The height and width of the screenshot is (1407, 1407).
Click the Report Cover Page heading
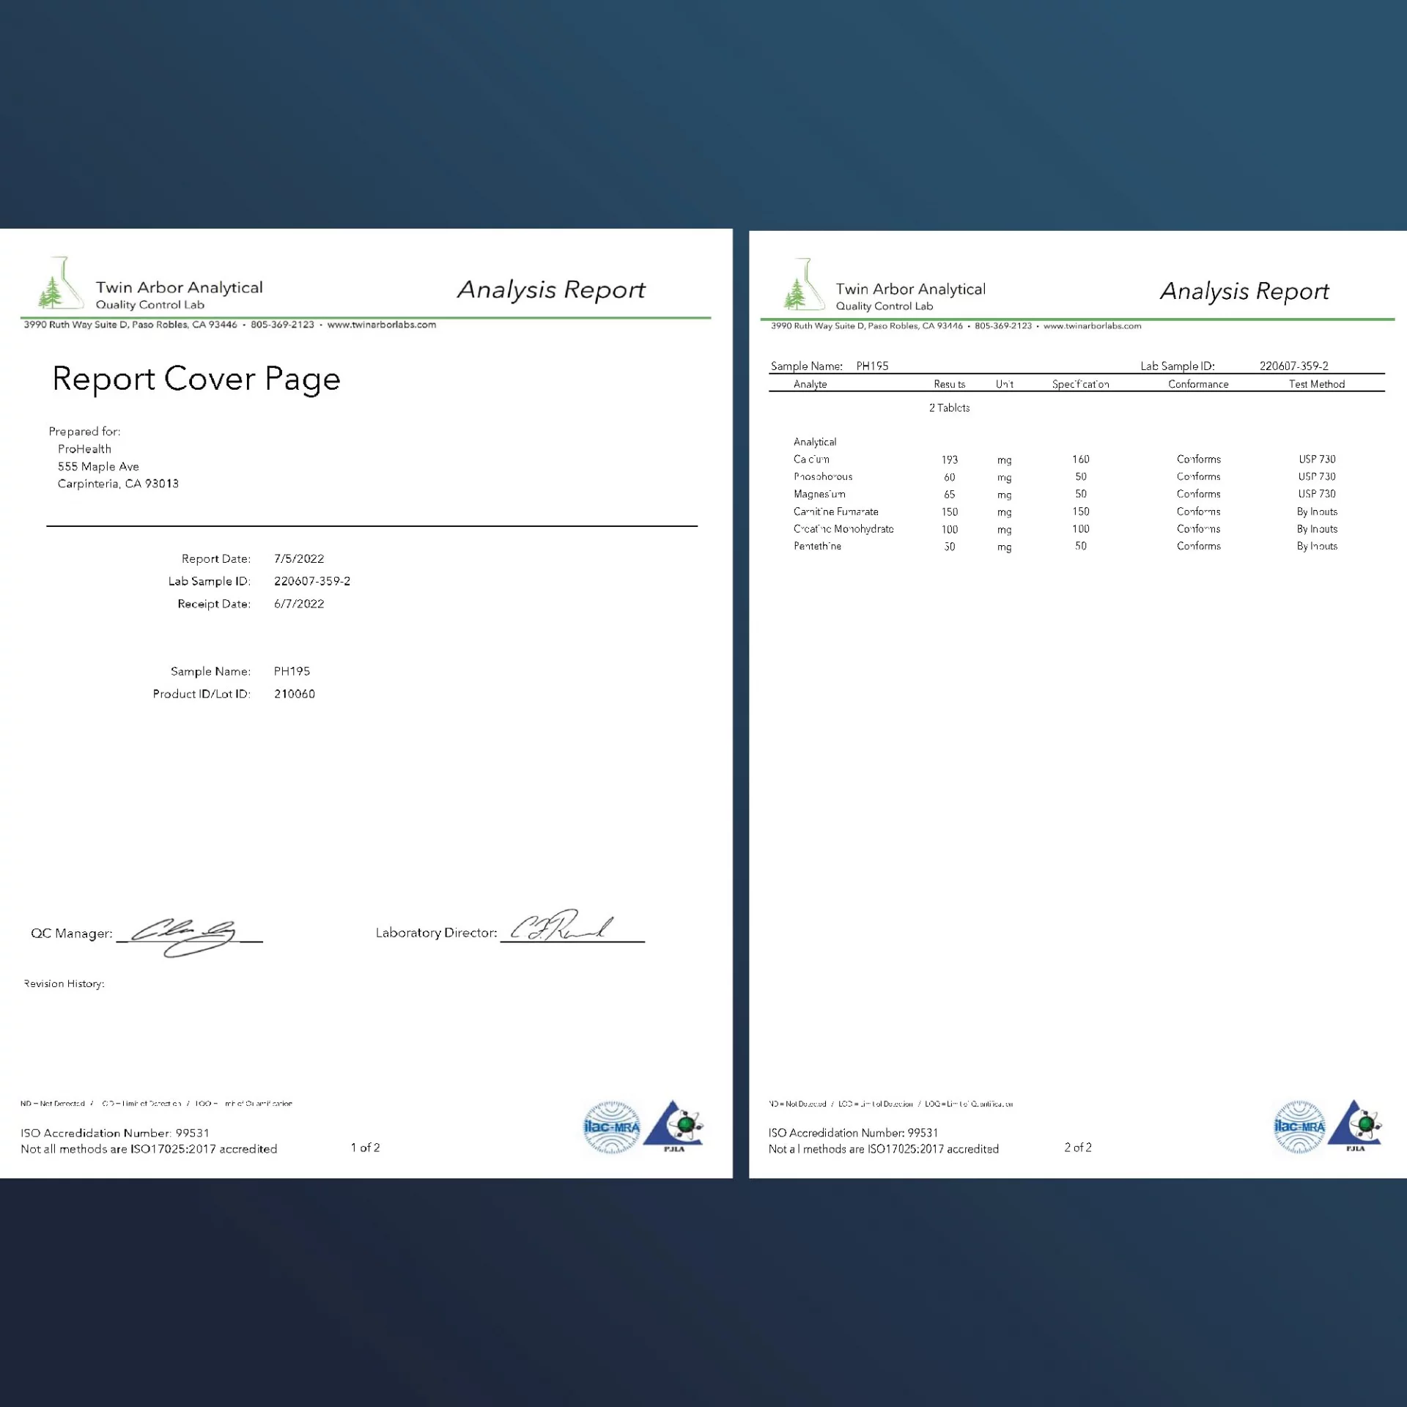(196, 379)
